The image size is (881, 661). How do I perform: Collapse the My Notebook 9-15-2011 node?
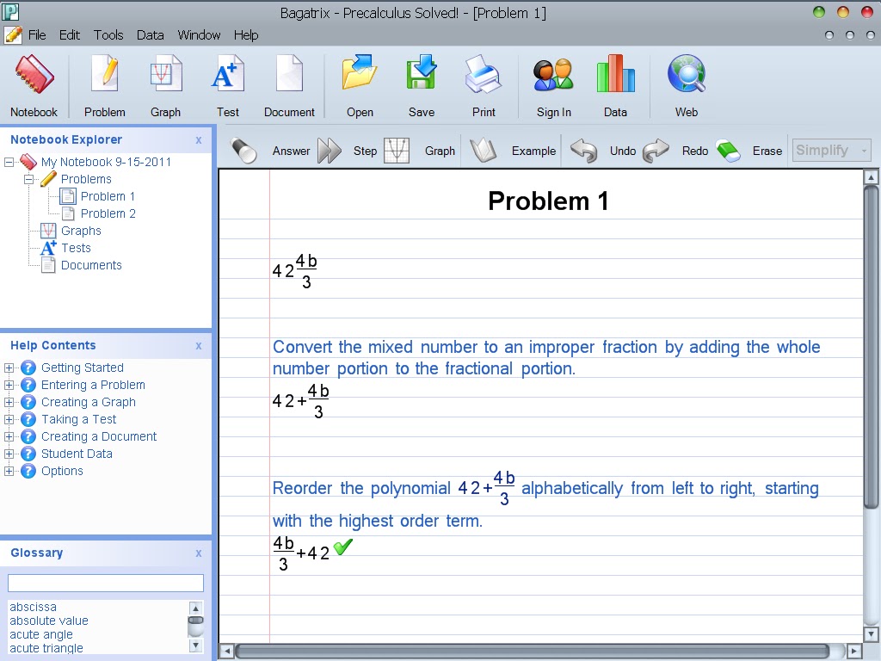tap(9, 163)
